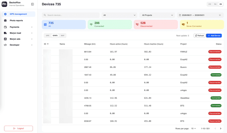Click the Payments wallet icon
This screenshot has width=227, height=133.
5,27
